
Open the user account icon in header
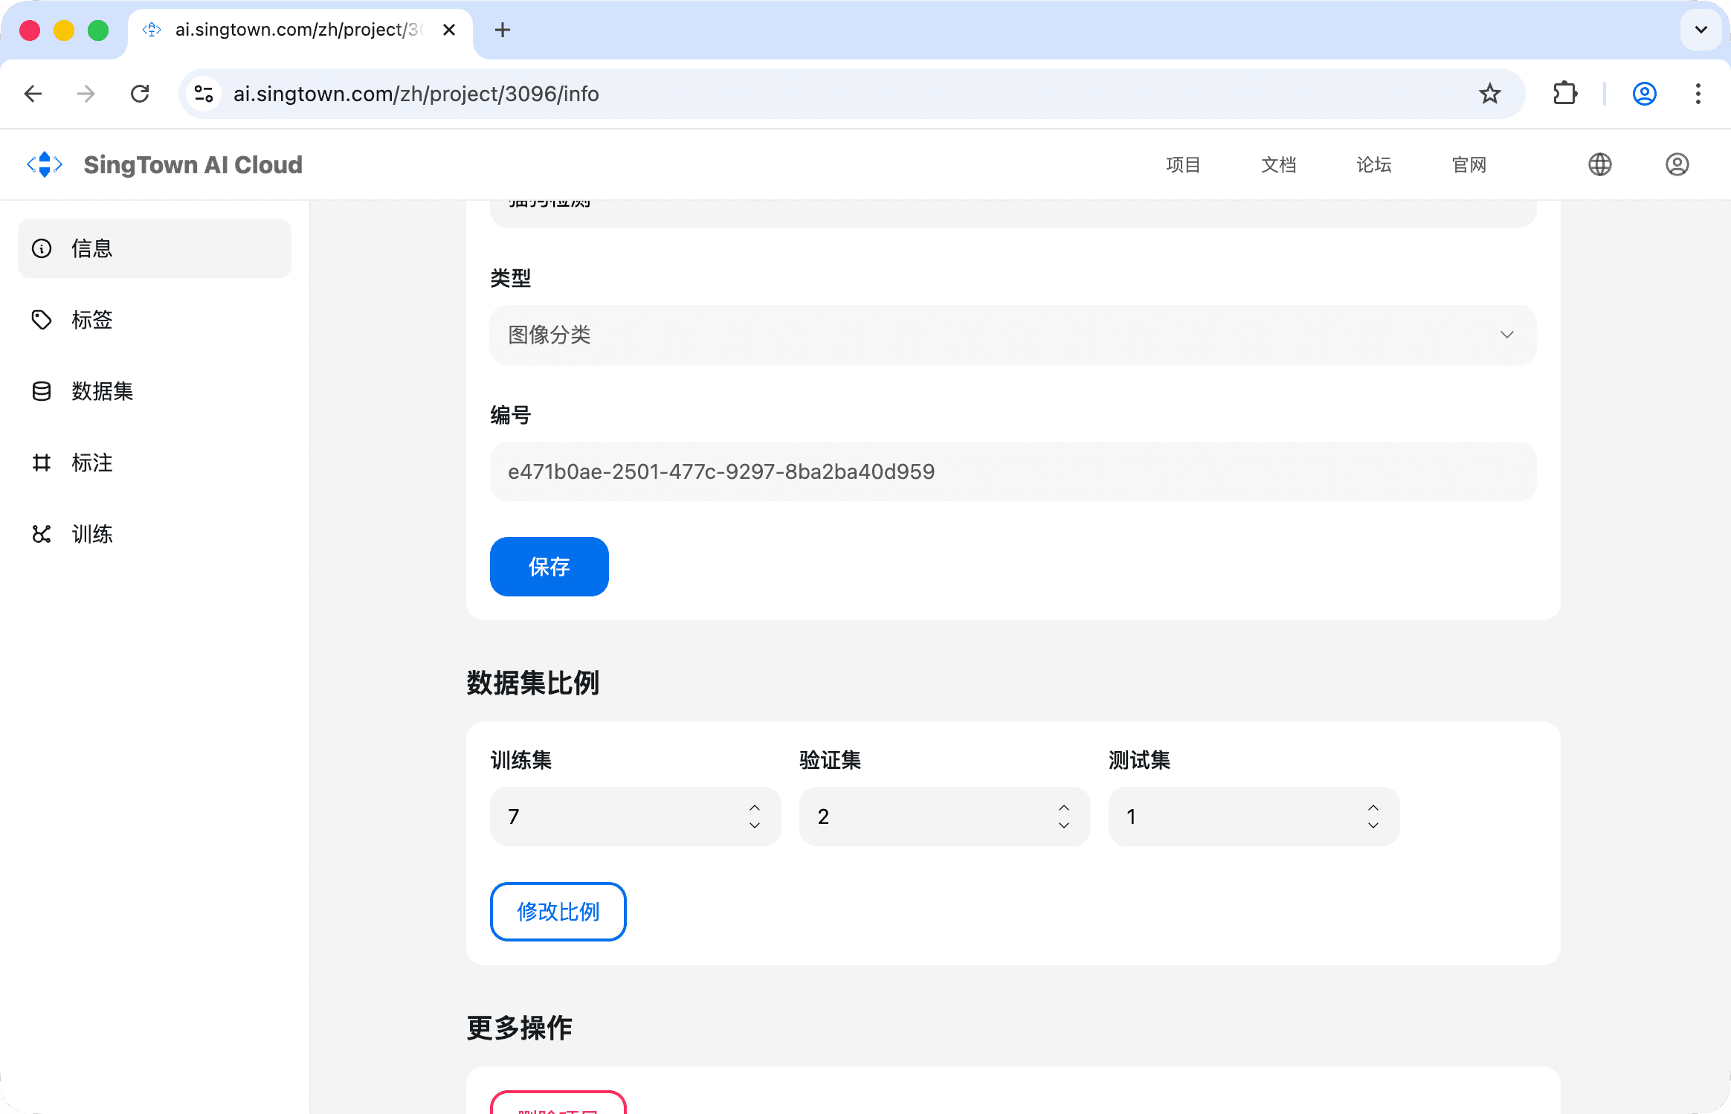pyautogui.click(x=1677, y=164)
